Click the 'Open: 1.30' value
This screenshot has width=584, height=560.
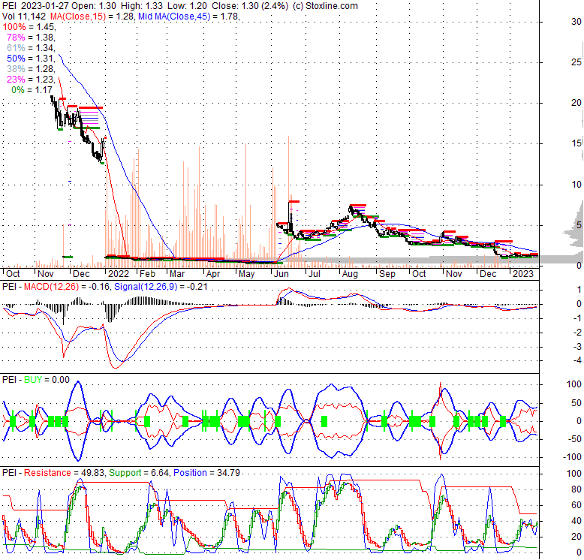pyautogui.click(x=94, y=6)
